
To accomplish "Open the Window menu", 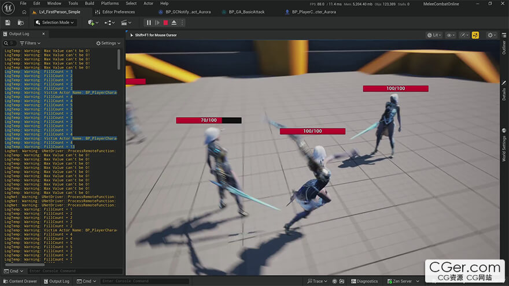I will [54, 3].
